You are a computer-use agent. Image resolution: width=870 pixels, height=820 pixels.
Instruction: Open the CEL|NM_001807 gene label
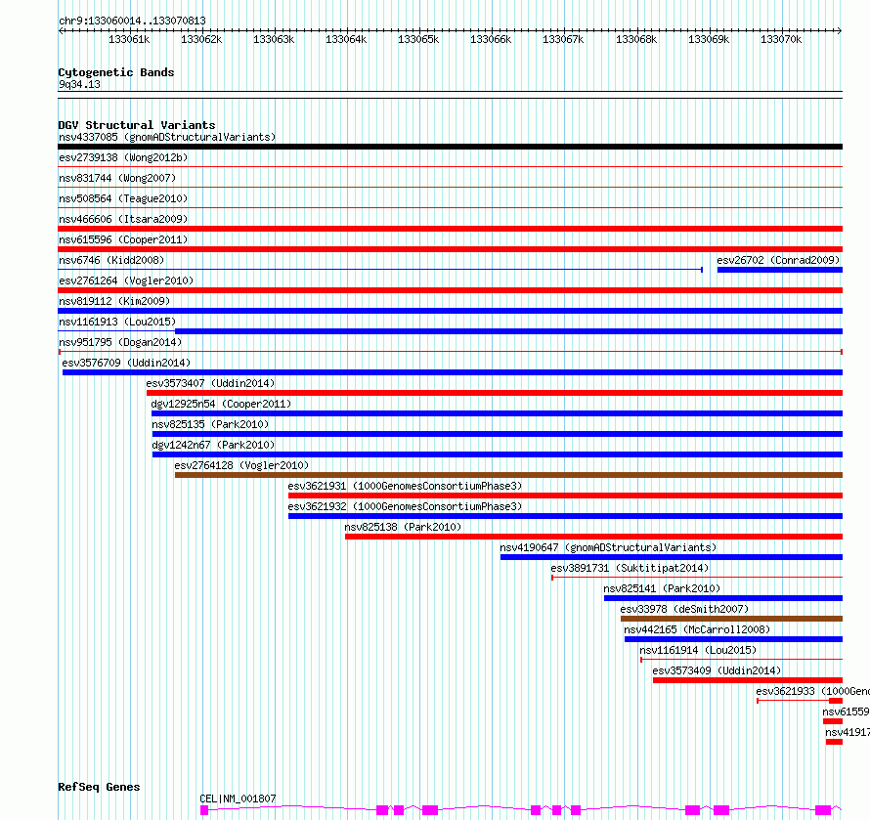tap(238, 798)
